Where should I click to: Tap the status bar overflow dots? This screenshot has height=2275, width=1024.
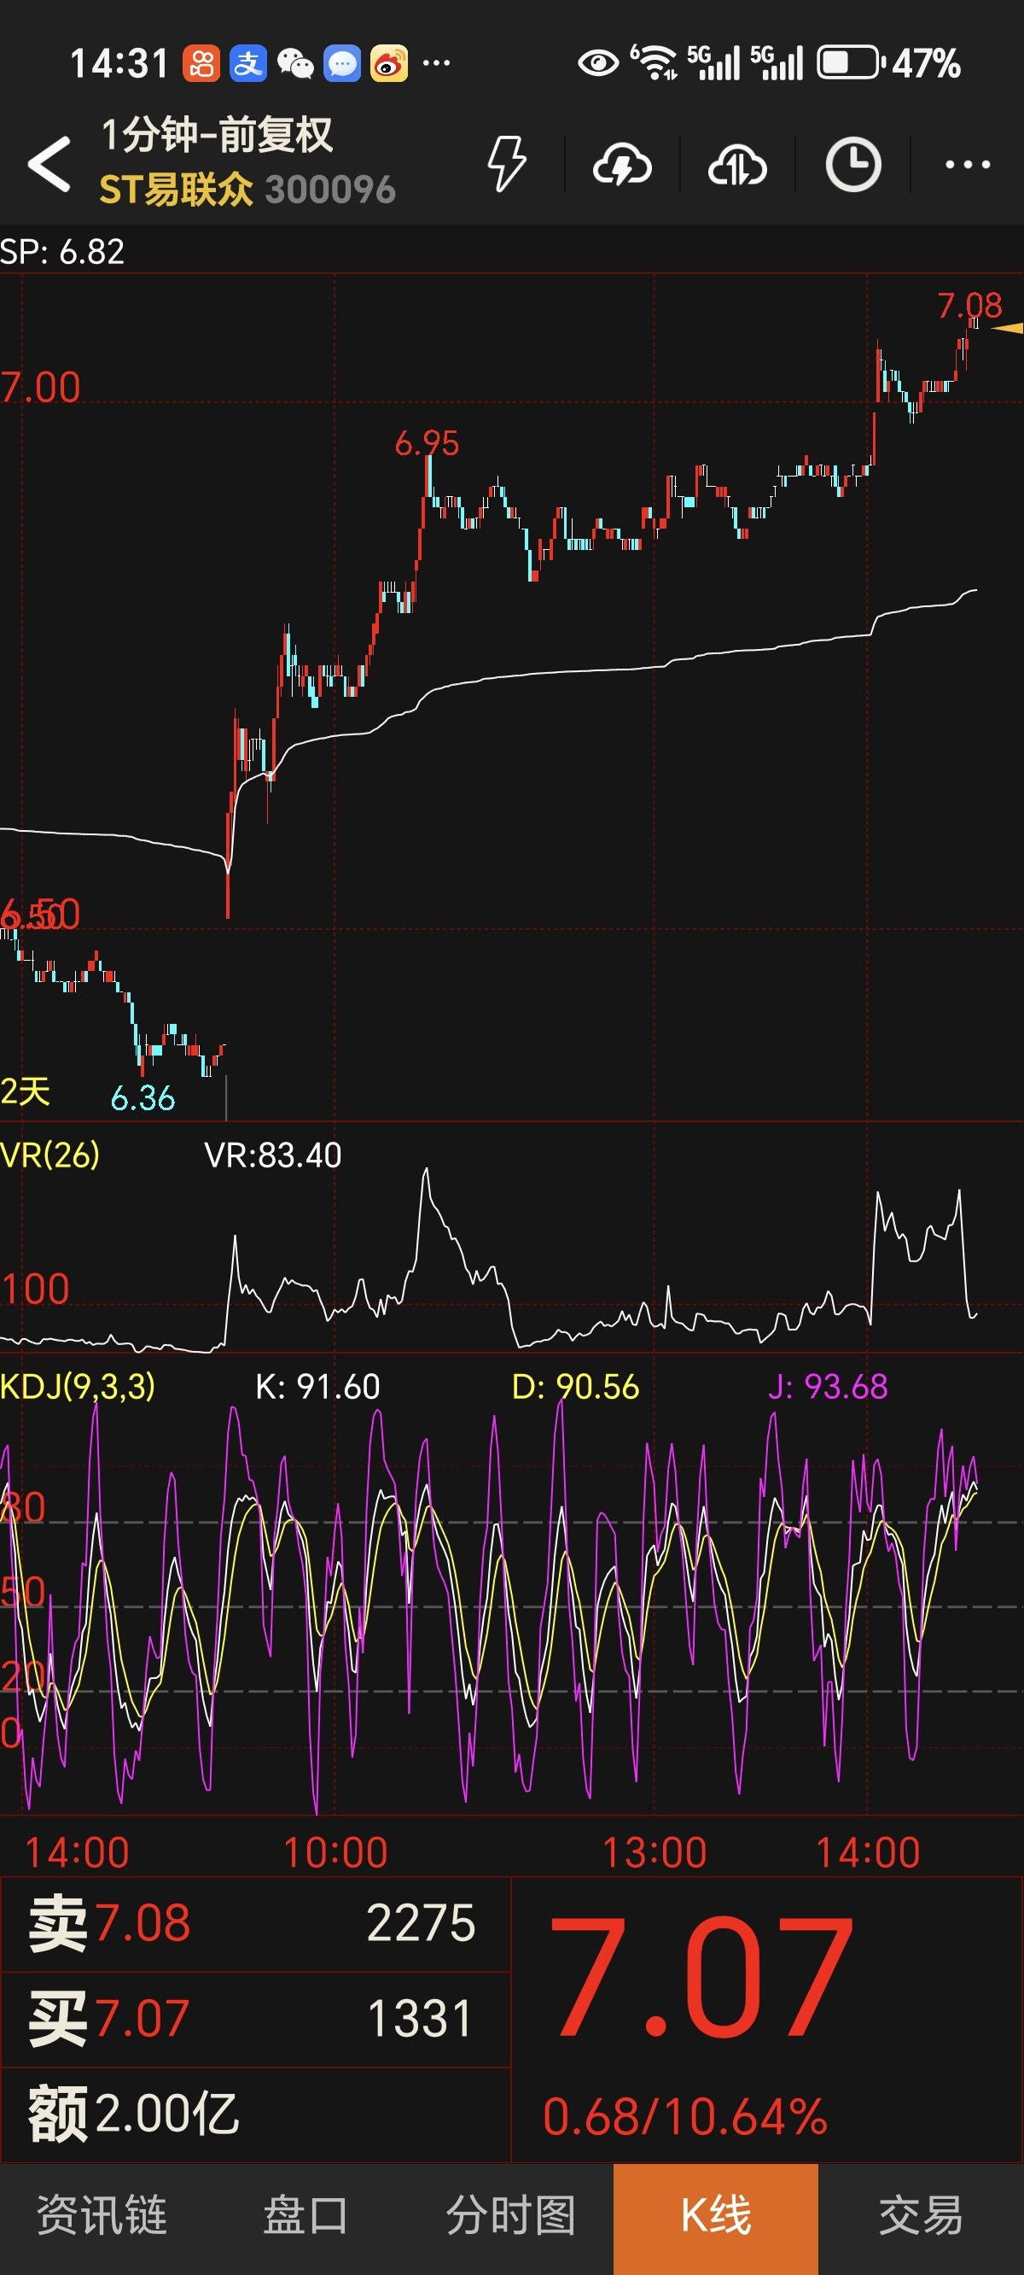[436, 63]
